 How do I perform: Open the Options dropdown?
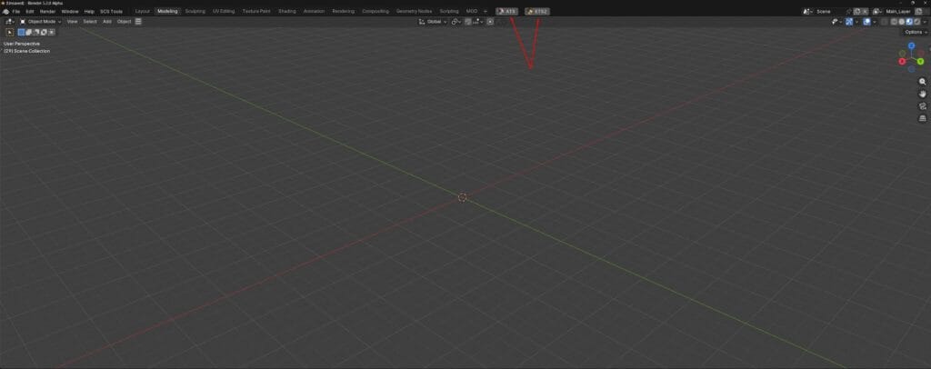[x=916, y=32]
